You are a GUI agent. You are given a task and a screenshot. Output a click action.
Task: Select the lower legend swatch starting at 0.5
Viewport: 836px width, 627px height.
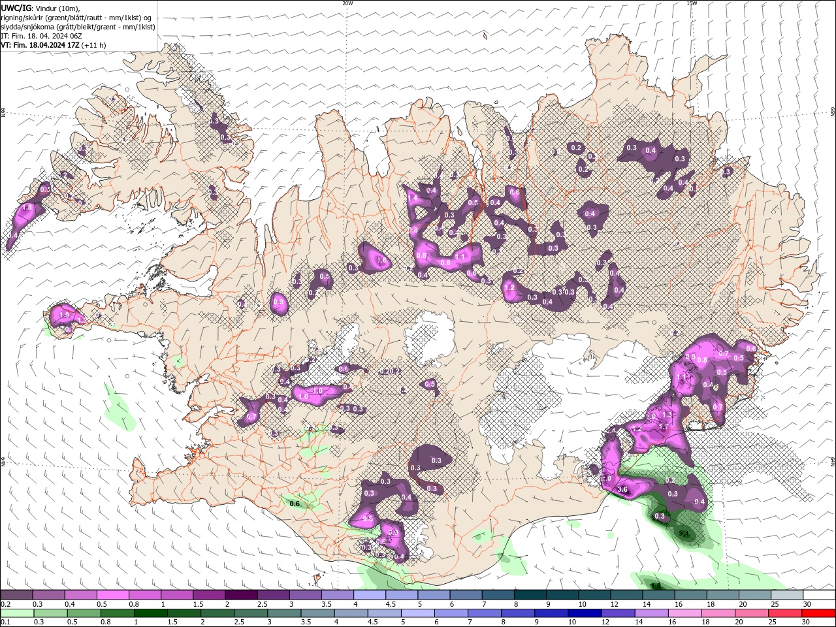click(x=84, y=613)
